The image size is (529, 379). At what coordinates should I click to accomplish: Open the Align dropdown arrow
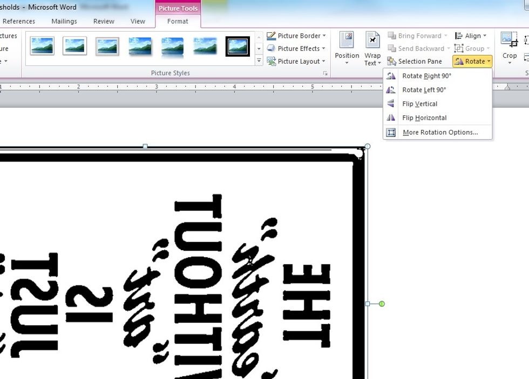tap(485, 36)
